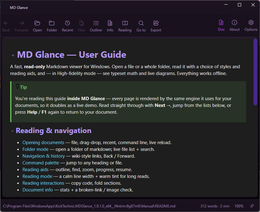This screenshot has width=260, height=212.
Task: Click the vertical scrollbar thumb
Action: [255, 72]
